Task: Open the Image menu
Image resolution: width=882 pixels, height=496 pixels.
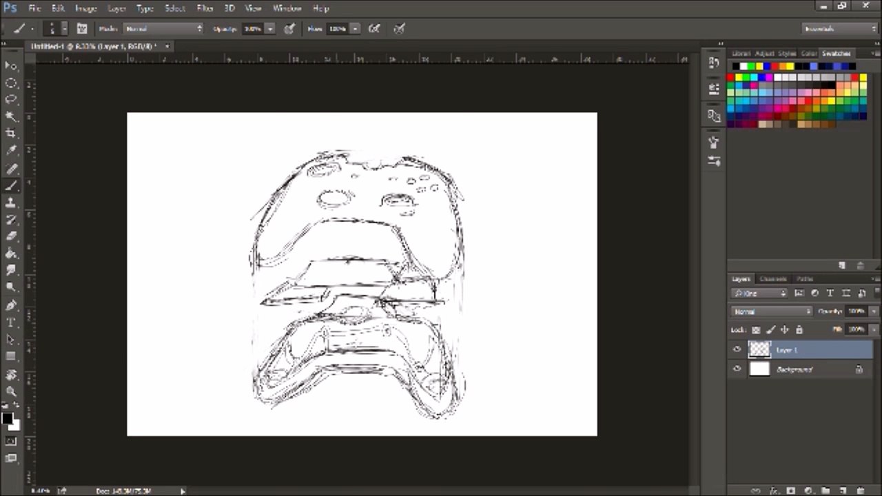Action: 85,8
